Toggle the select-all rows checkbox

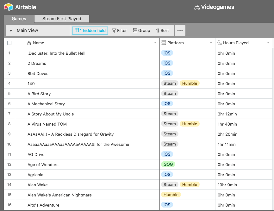(x=9, y=43)
